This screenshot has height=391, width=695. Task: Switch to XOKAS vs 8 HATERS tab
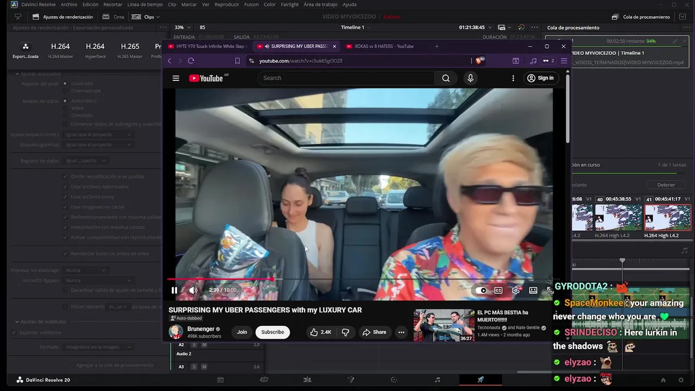click(383, 46)
